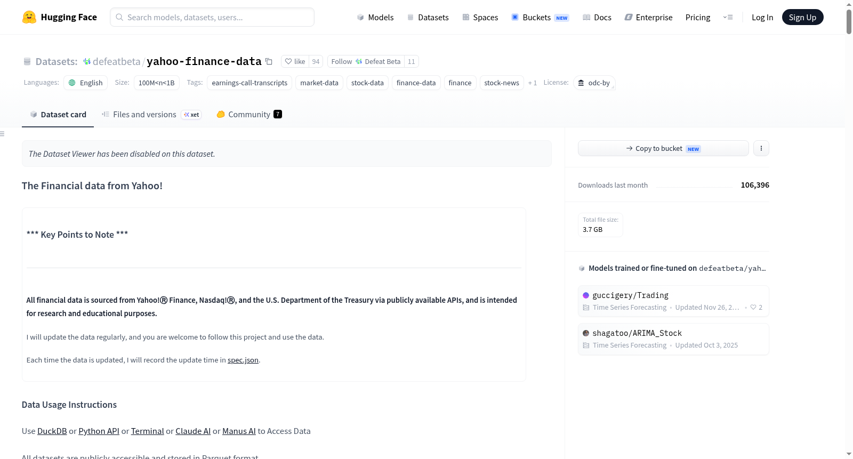Open the spec.json link
853x459 pixels.
coord(243,360)
